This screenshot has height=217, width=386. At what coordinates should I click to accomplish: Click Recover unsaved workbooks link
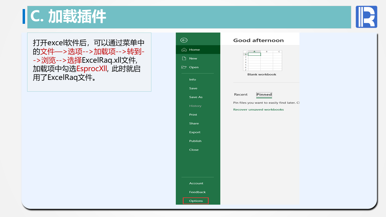point(258,110)
